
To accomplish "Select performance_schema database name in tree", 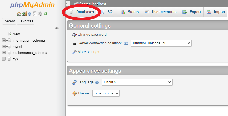I will (x=30, y=53).
